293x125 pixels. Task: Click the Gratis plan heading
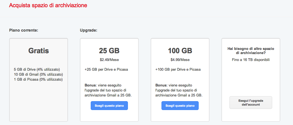39,50
